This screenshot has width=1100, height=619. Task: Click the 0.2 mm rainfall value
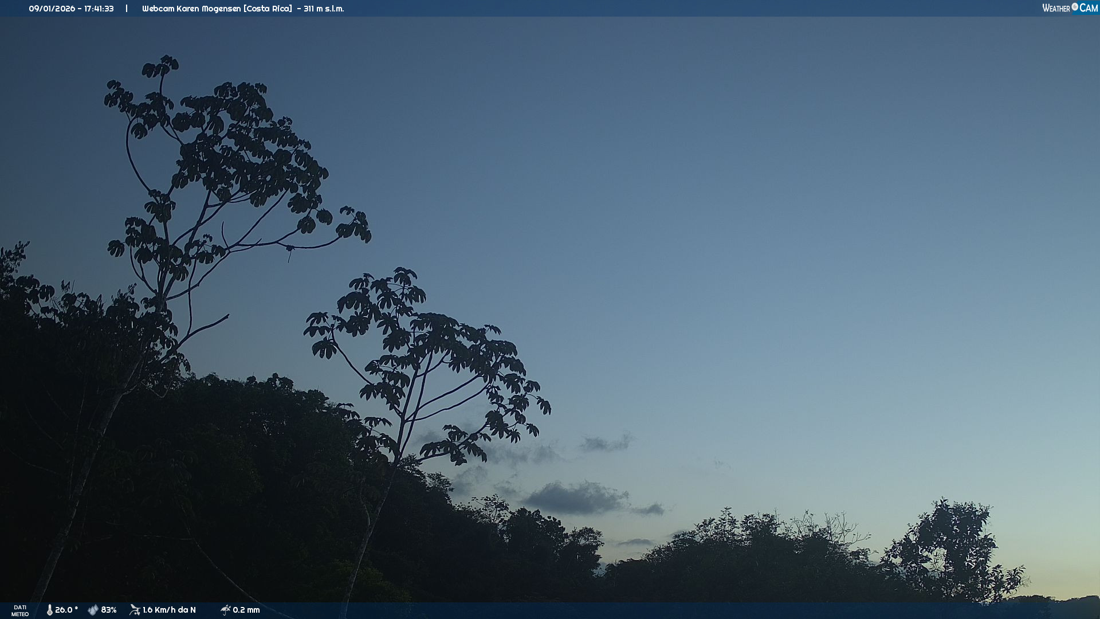(x=246, y=610)
